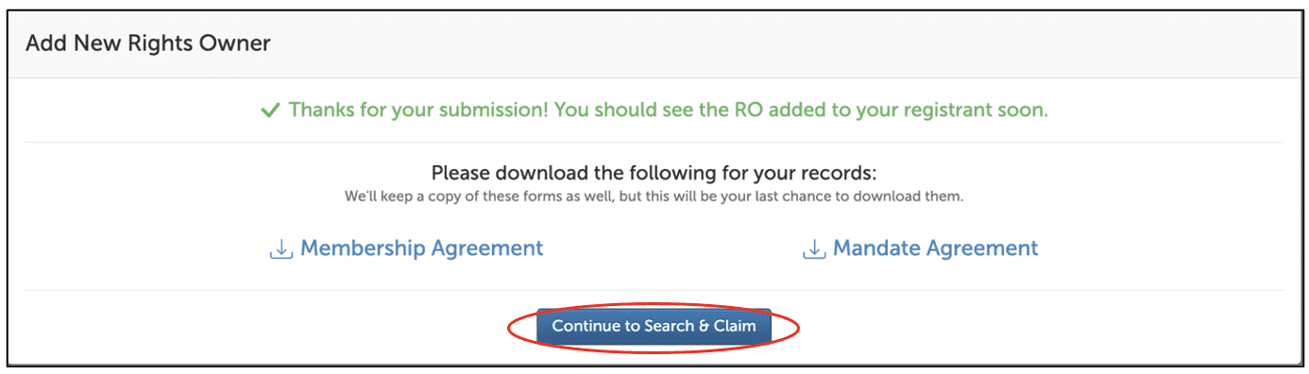Screen dimensions: 1309x374
Task: Click the divider below the success message
Action: point(654,143)
